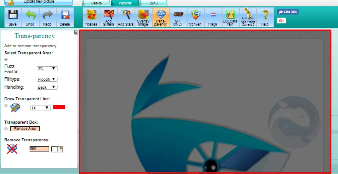Click the Facebook Like 36K button
This screenshot has height=174, width=338.
pyautogui.click(x=288, y=12)
